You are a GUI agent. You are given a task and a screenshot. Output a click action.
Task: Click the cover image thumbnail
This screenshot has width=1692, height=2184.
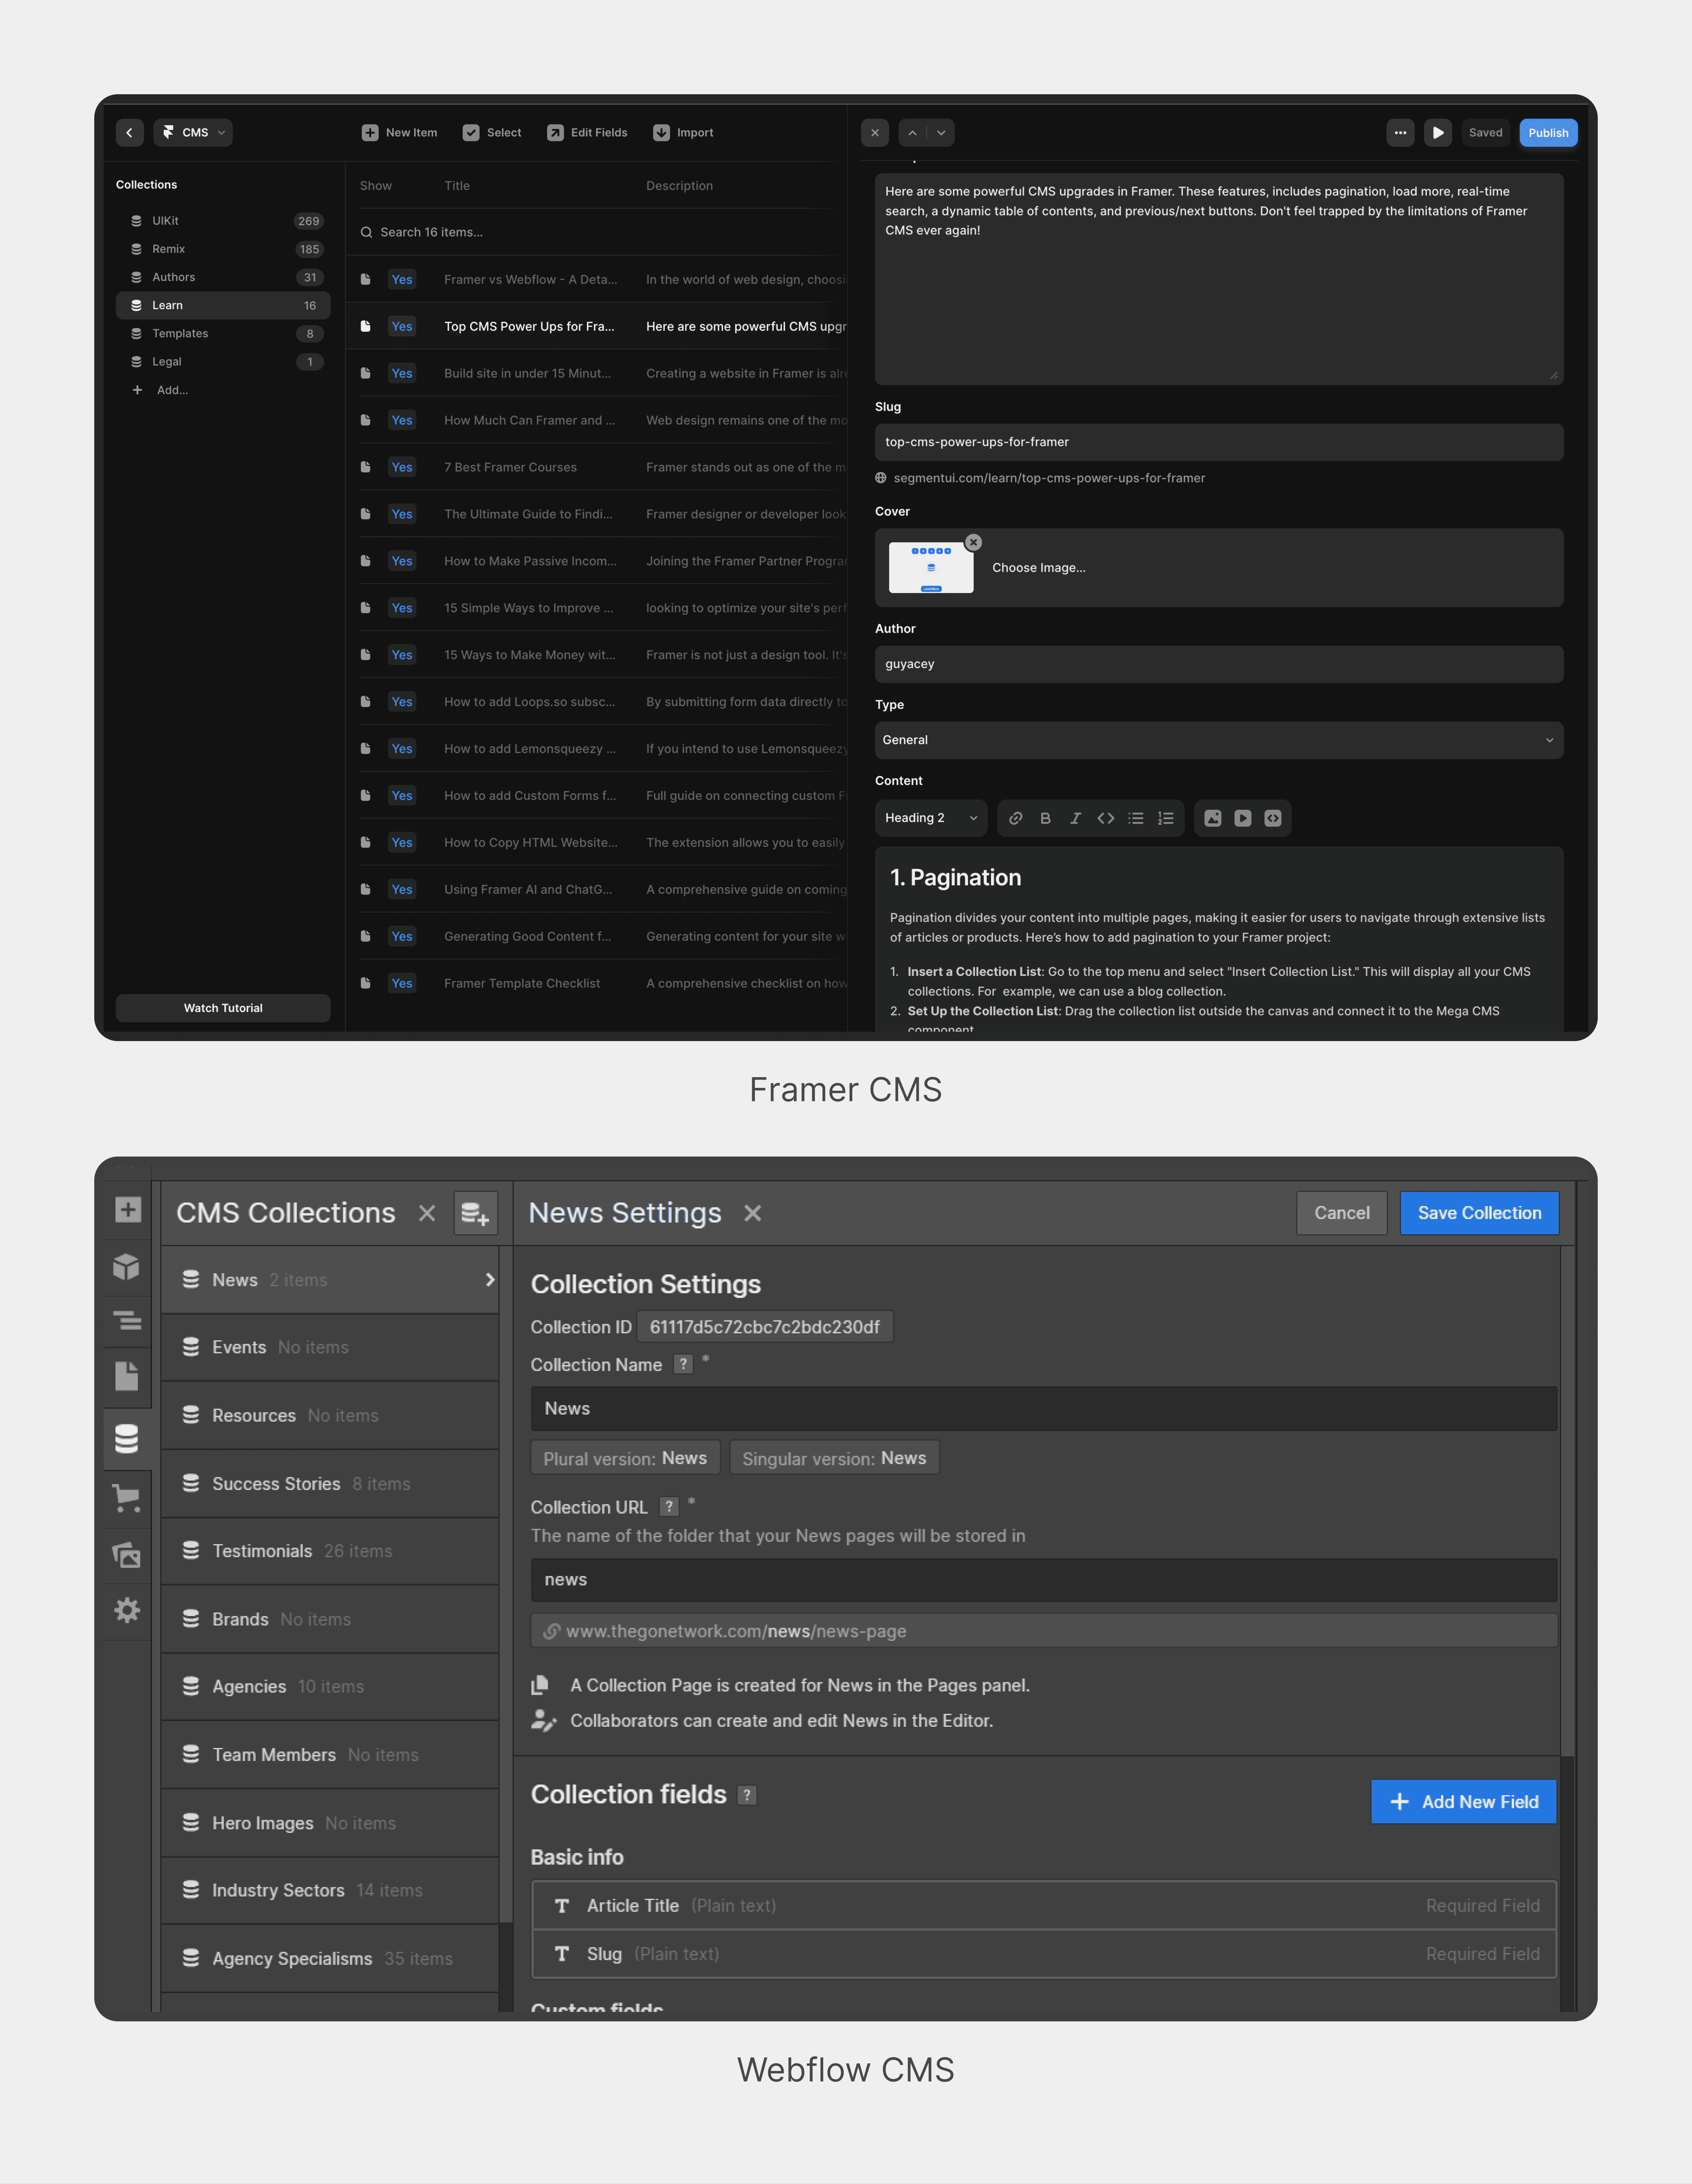pos(930,568)
